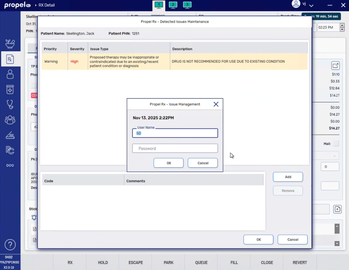Toggle the Mail checkbox
The image size is (349, 270).
coord(336,144)
